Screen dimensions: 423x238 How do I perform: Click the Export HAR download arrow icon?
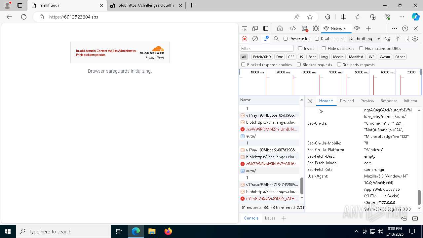coord(407,39)
